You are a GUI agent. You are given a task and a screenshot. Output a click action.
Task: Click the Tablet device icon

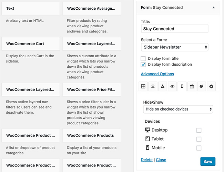(147, 139)
